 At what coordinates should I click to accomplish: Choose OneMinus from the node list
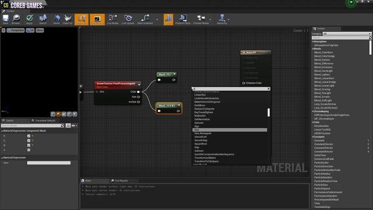[199, 105]
